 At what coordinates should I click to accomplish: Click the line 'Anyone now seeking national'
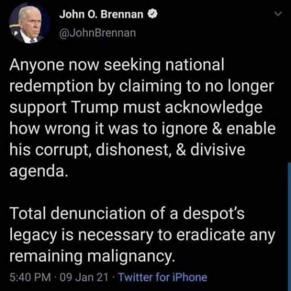click(x=117, y=65)
